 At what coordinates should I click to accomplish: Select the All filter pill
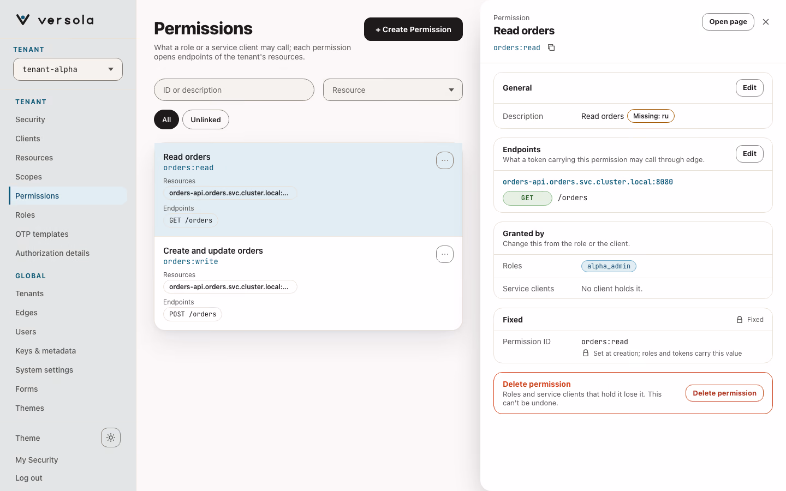tap(166, 119)
